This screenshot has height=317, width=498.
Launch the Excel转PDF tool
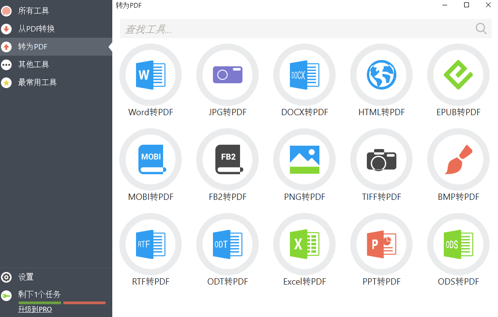304,244
